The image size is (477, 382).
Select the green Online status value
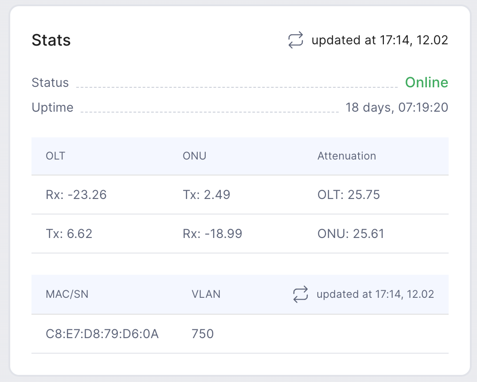[x=426, y=82]
